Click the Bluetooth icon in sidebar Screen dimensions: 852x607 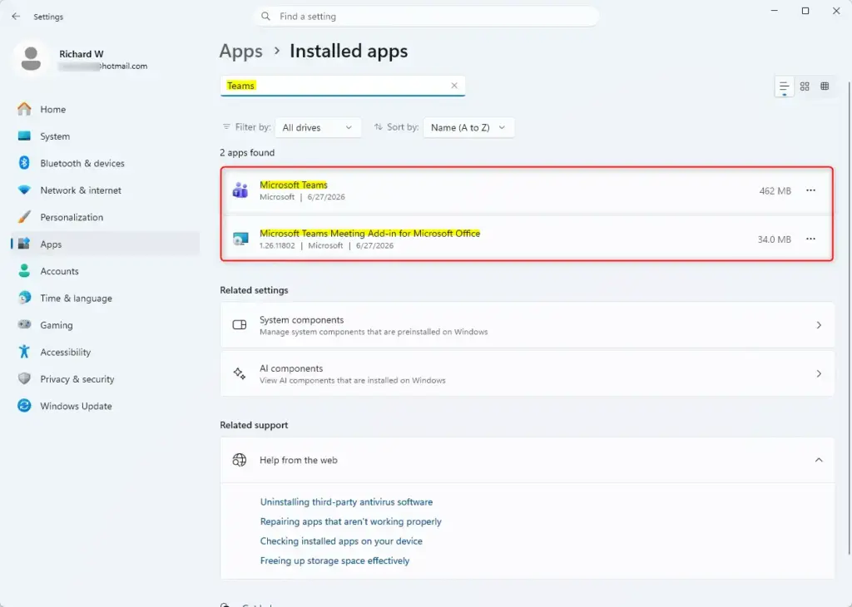click(x=24, y=162)
